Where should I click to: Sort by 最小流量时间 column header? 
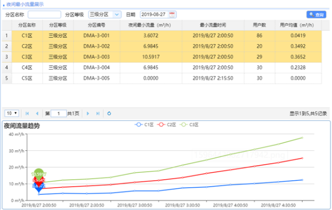(213, 25)
